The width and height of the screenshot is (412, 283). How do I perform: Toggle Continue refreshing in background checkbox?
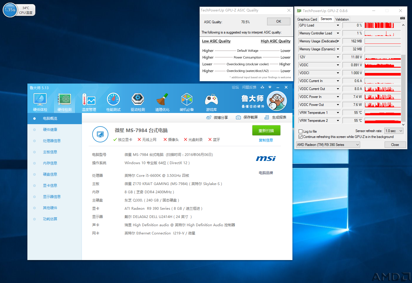(301, 137)
